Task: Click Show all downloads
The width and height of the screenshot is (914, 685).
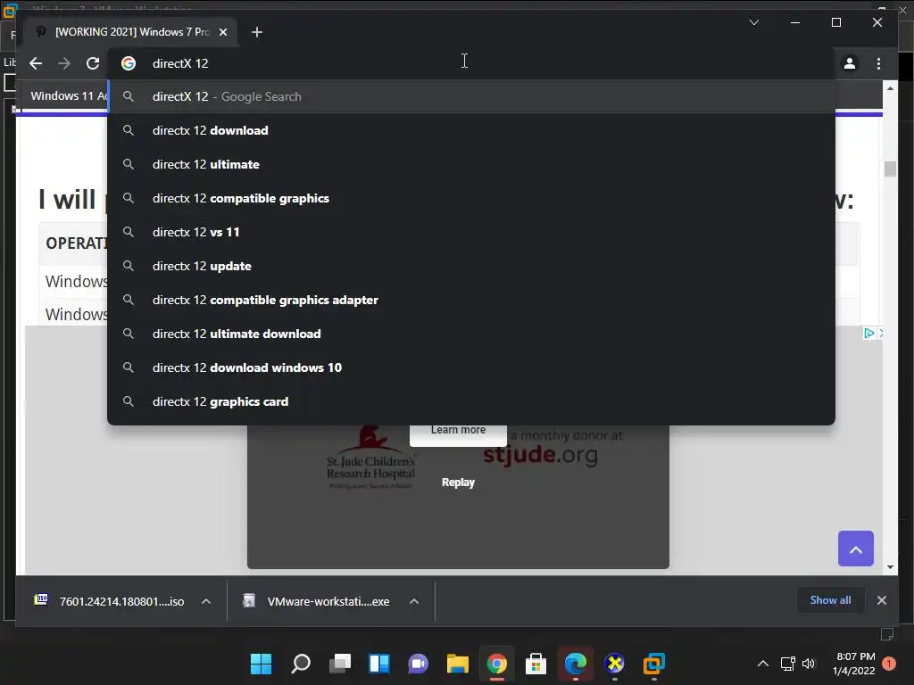Action: (830, 600)
